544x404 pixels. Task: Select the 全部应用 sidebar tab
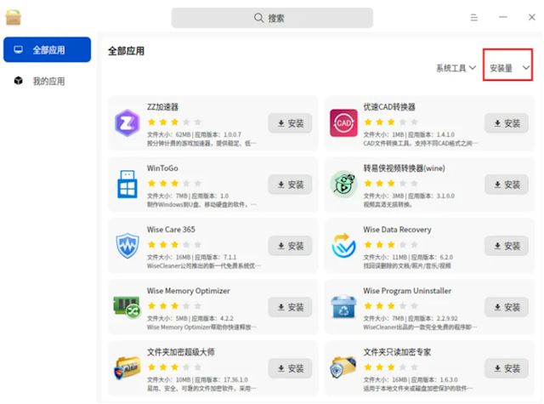point(48,49)
